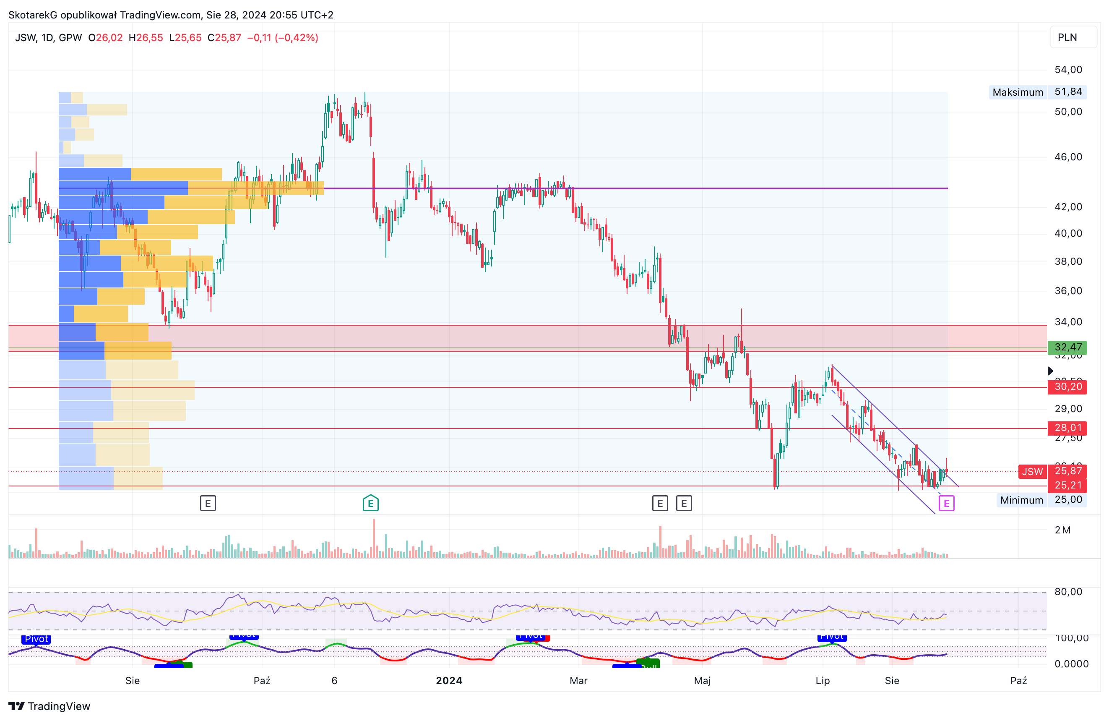Click the 25,00 minimum price value
Screen dimensions: 1109x721
point(1067,500)
